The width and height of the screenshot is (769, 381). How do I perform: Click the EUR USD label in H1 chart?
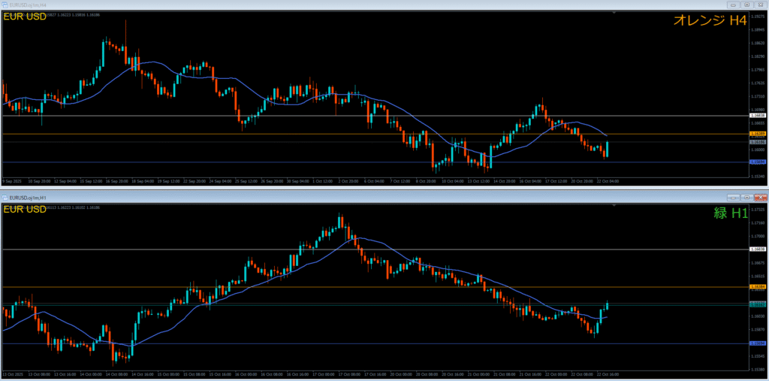pyautogui.click(x=26, y=209)
